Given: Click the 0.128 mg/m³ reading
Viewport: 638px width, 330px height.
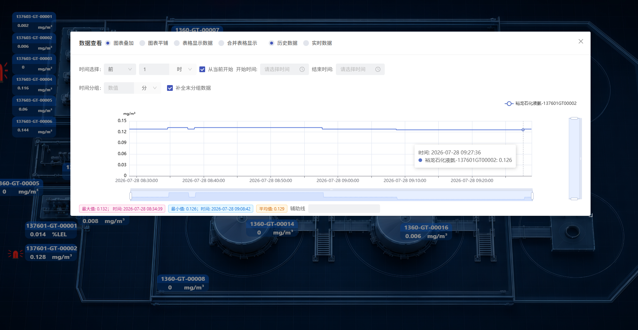Looking at the screenshot, I should tap(51, 257).
